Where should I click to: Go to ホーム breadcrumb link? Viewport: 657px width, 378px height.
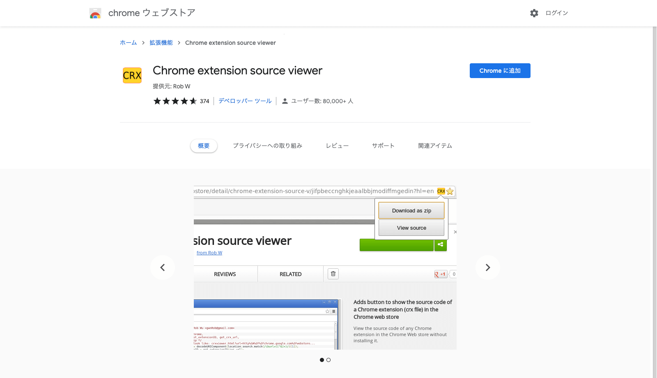pyautogui.click(x=128, y=43)
